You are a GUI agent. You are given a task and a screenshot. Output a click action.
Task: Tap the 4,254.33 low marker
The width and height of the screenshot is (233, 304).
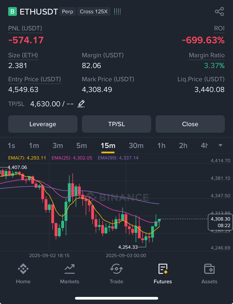click(128, 247)
